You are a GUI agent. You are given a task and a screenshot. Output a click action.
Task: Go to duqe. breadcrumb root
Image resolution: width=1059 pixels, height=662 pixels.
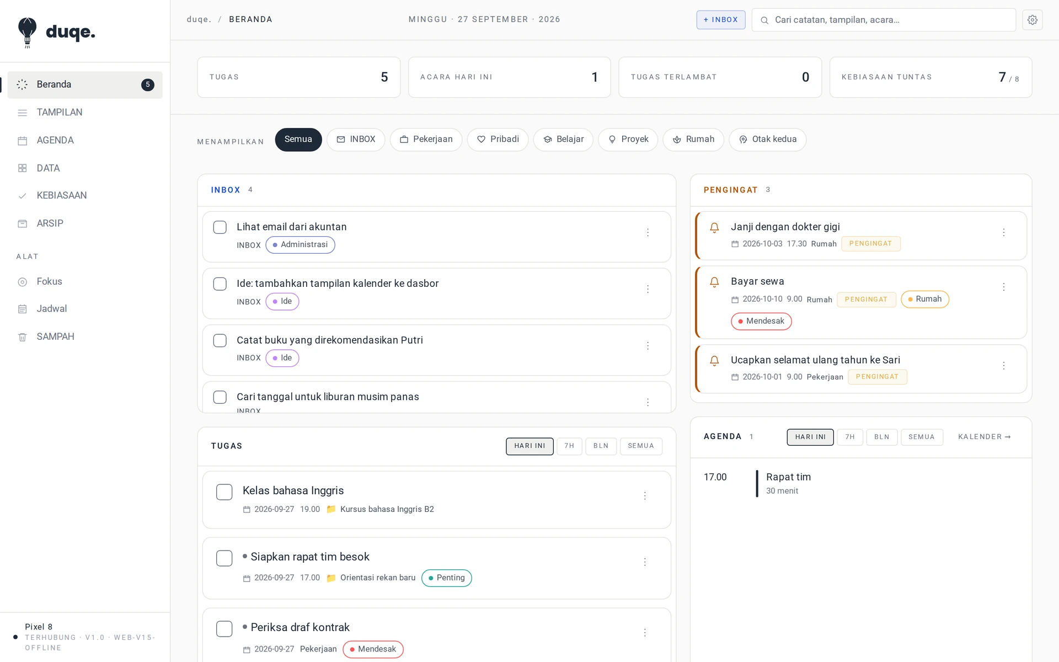pos(199,19)
